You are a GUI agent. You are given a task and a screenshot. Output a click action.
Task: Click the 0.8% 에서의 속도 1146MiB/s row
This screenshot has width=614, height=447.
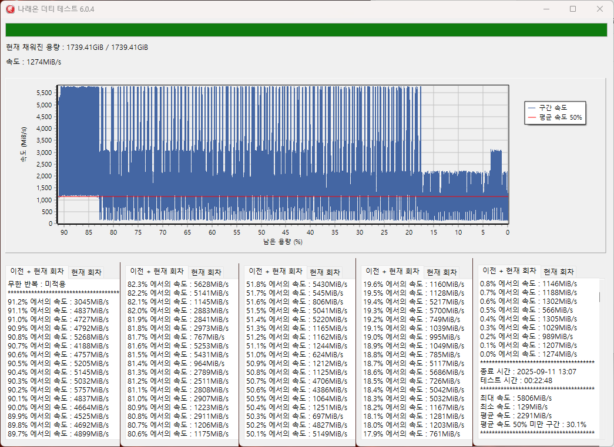[529, 284]
